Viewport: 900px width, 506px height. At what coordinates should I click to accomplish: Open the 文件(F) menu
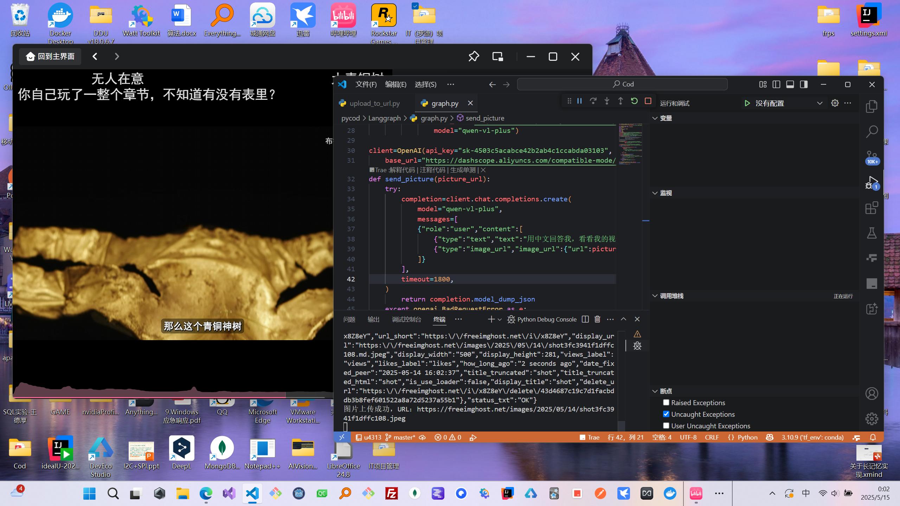[x=366, y=84]
